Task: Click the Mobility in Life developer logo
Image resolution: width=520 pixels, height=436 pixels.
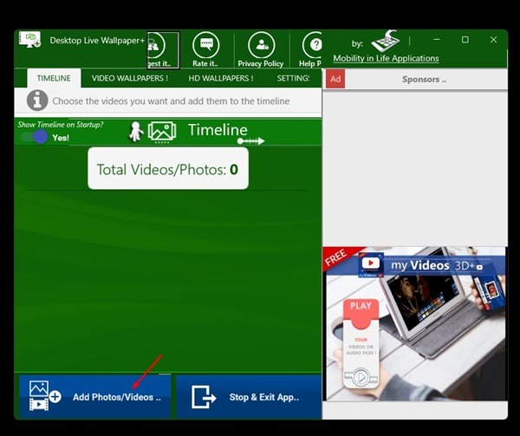Action: (x=384, y=42)
